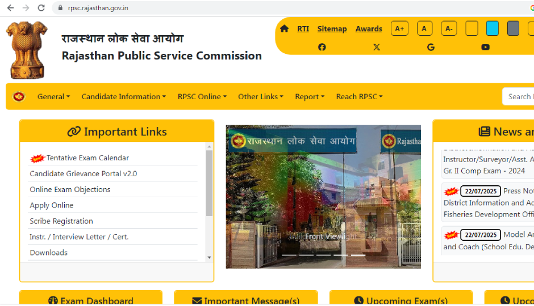The height and width of the screenshot is (306, 534).
Task: Click the New badge beside Tentative Exam Calendar
Action: [x=37, y=158]
